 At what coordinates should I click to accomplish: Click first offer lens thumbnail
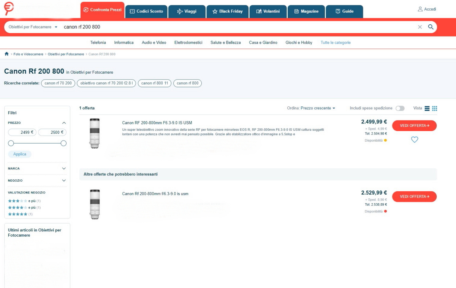click(x=95, y=133)
